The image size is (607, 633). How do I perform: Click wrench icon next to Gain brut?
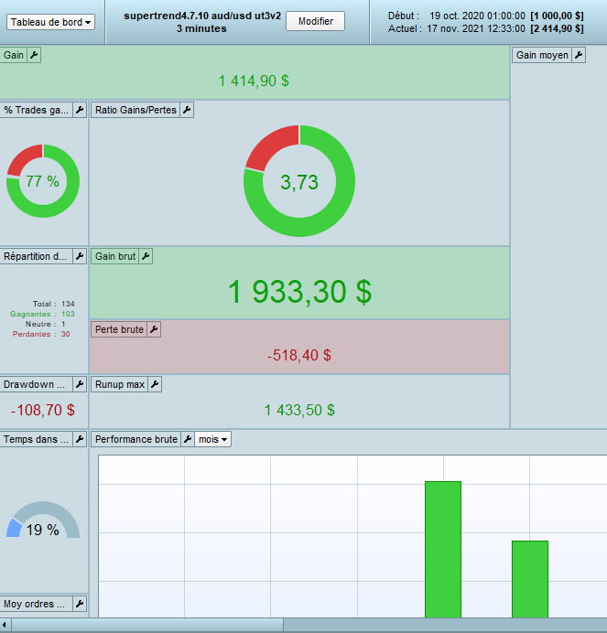(146, 256)
